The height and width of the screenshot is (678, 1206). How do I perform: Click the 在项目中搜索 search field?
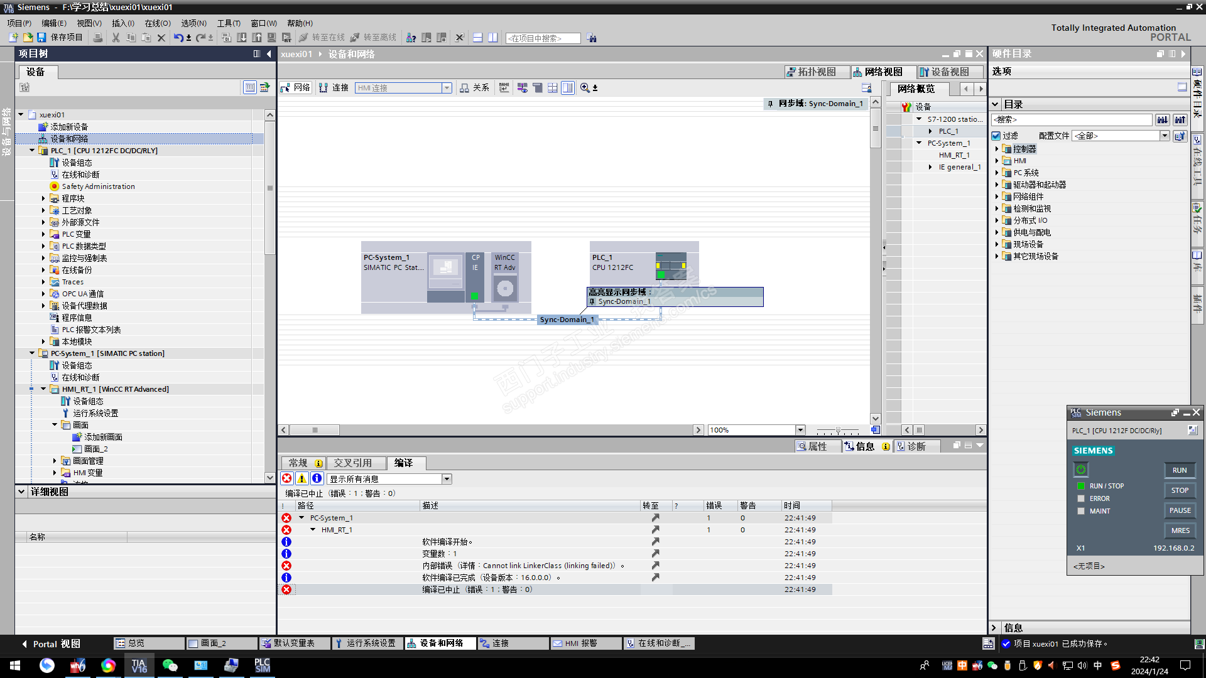click(543, 38)
